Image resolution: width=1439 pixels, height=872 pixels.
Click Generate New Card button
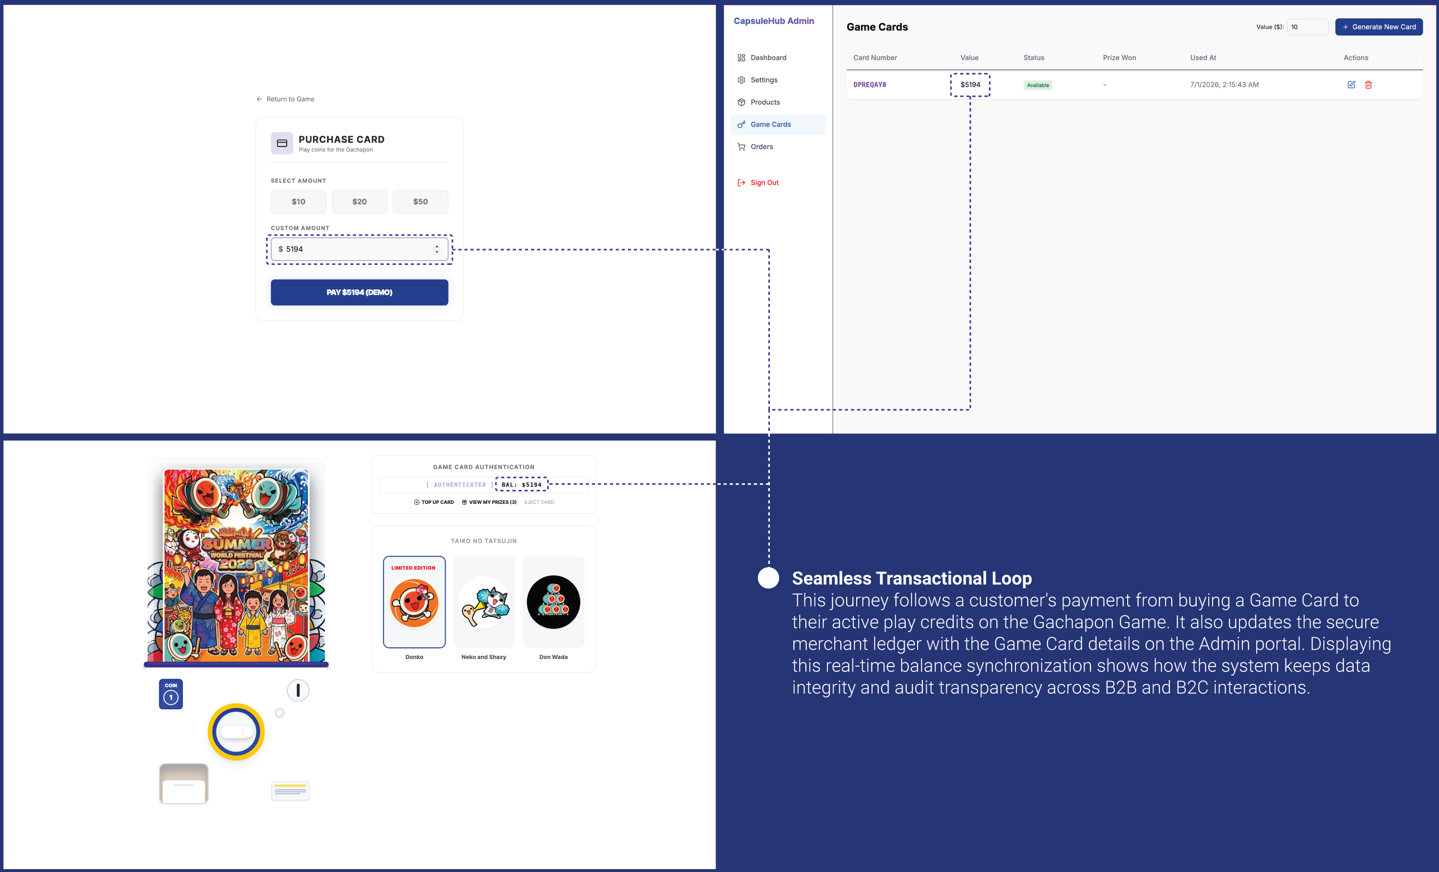(x=1379, y=27)
